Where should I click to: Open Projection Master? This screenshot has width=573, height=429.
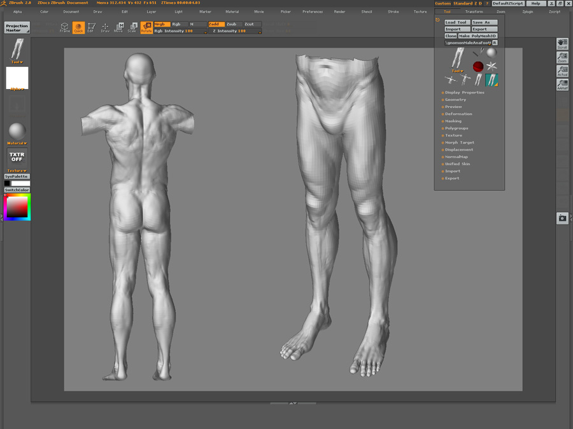17,28
